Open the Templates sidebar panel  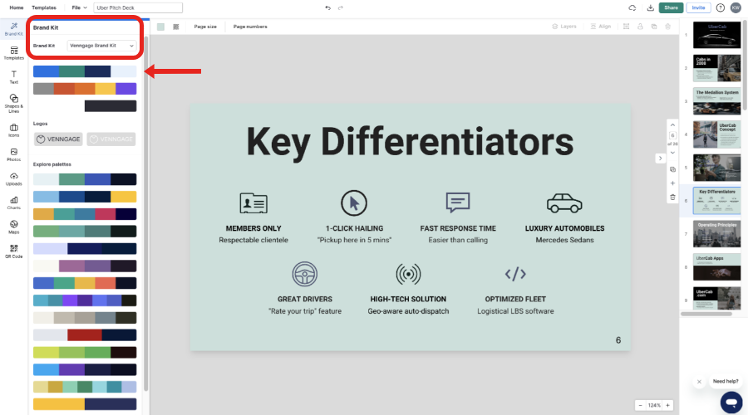tap(14, 53)
